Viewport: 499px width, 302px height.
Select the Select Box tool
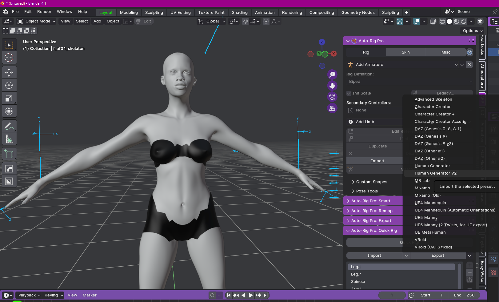[x=9, y=45]
